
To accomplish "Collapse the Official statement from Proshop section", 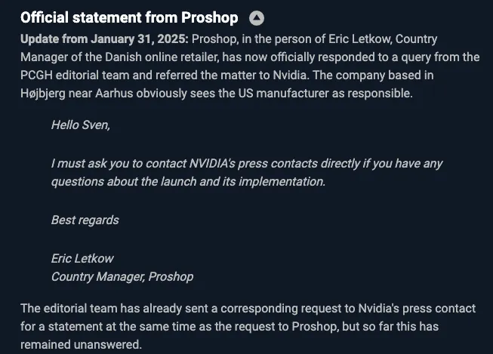I will pos(257,18).
